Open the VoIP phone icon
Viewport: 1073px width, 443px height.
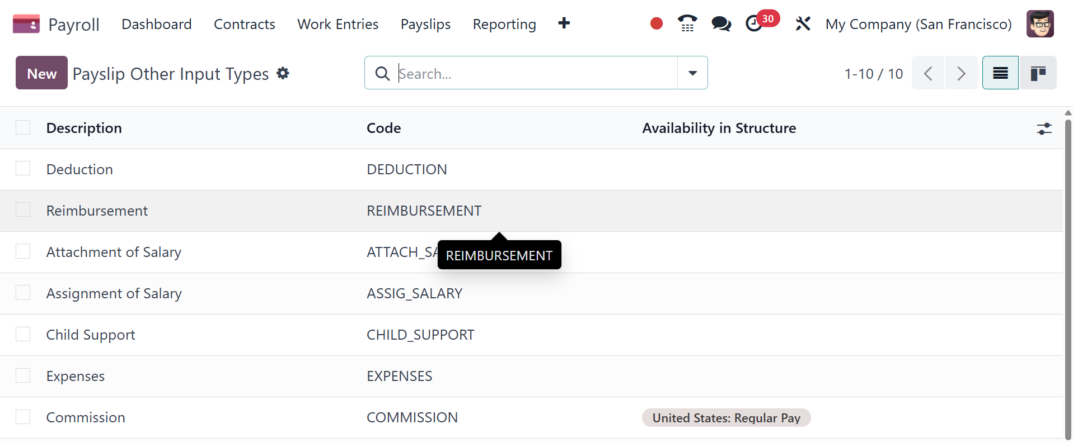coord(687,23)
